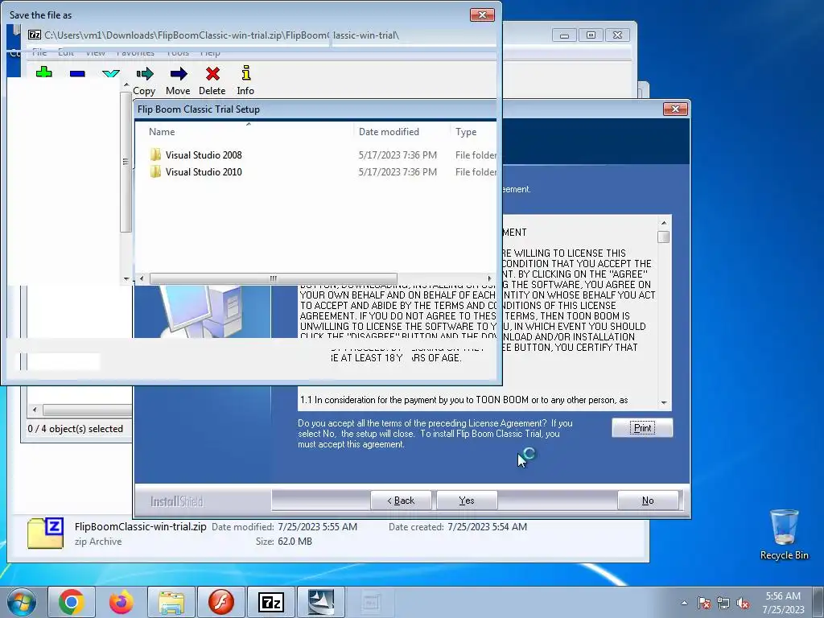824x618 pixels.
Task: Close the Flip Boom Classic Trial Setup window
Action: coord(675,109)
